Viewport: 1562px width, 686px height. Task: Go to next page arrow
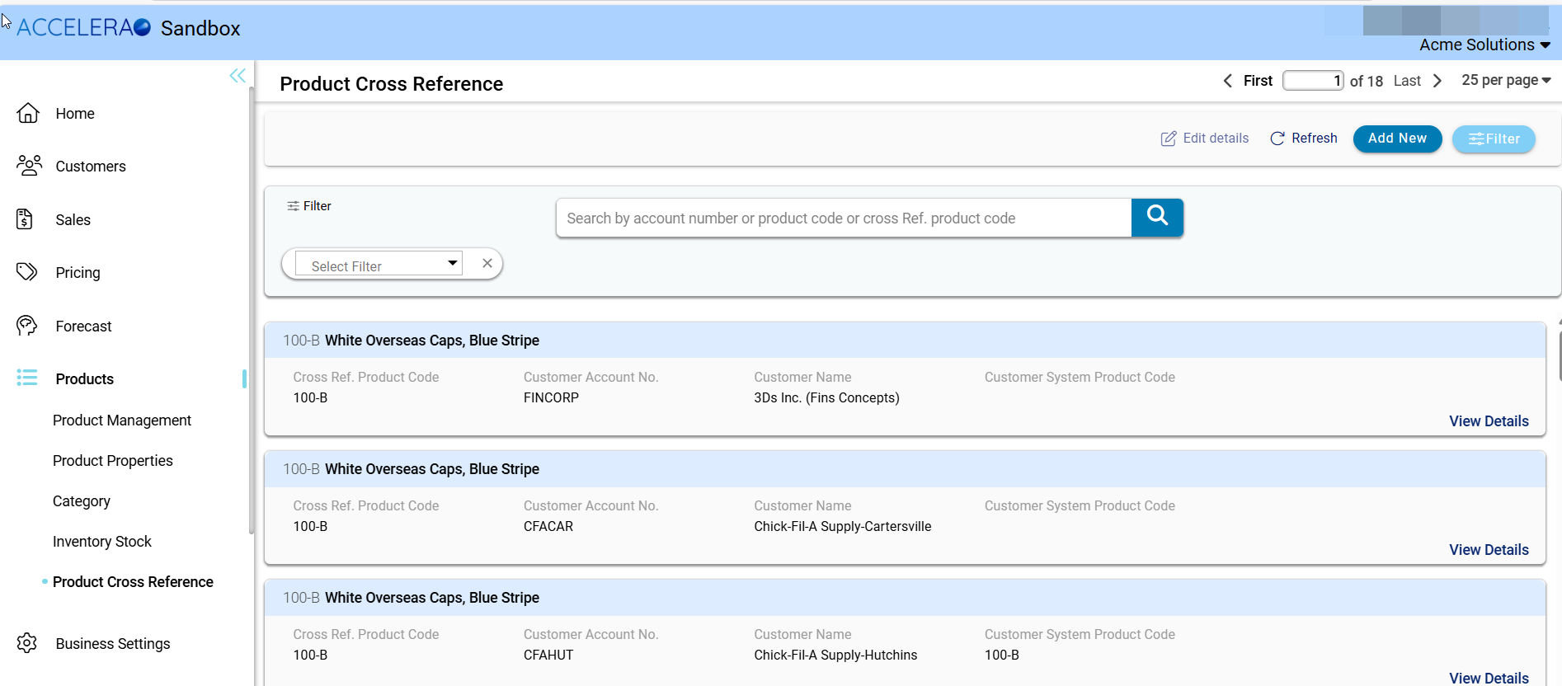[x=1437, y=81]
